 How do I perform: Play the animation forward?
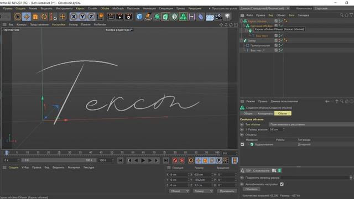click(143, 160)
